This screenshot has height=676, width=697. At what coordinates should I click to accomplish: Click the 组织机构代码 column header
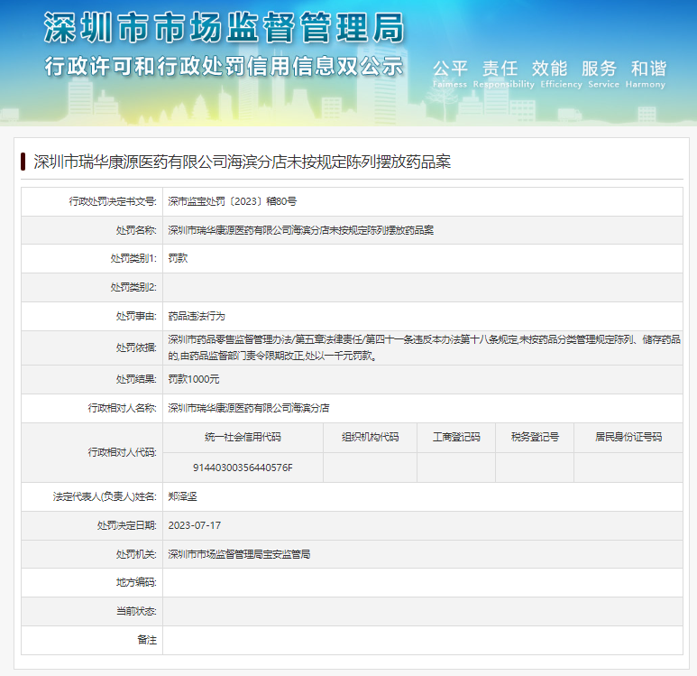[x=370, y=437]
